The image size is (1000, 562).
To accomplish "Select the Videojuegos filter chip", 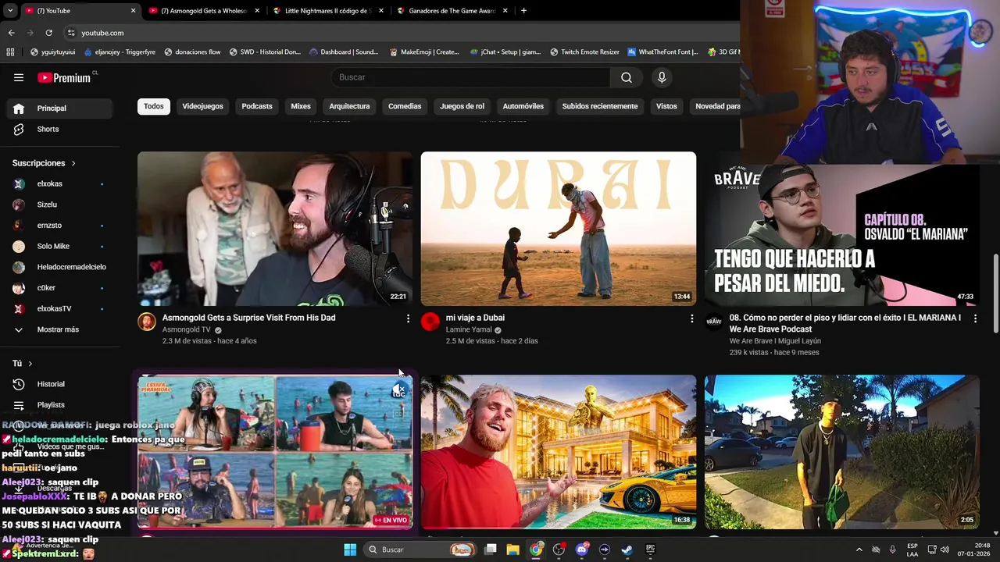I will [x=202, y=106].
